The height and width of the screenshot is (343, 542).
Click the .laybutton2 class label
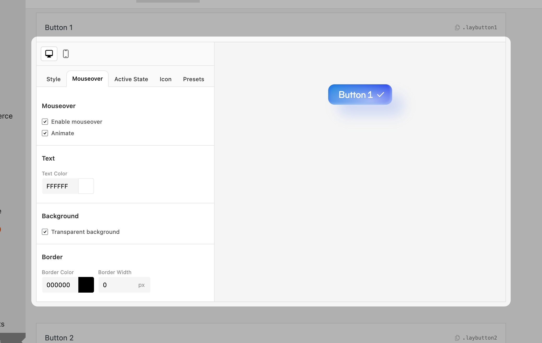(x=480, y=338)
